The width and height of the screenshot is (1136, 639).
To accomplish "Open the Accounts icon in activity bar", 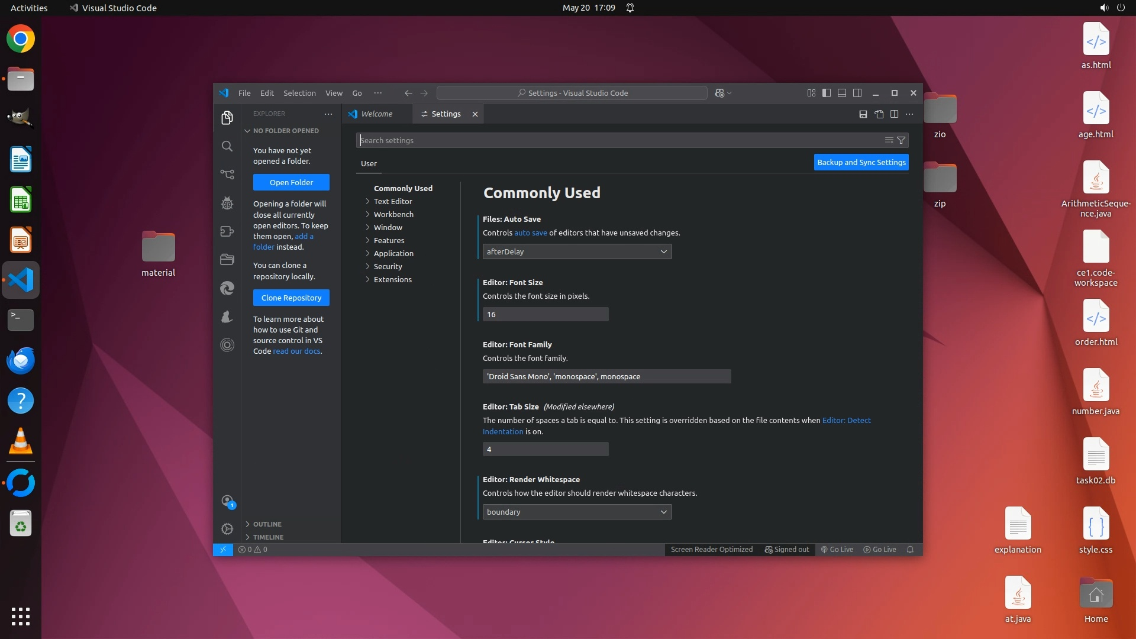I will tap(227, 501).
